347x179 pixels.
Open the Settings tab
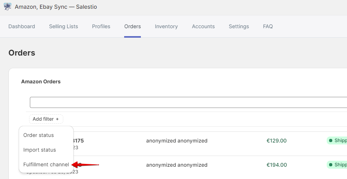[x=239, y=27]
